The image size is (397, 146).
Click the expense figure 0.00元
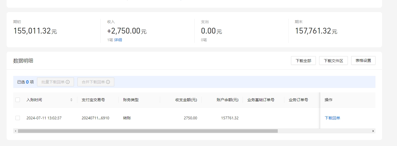(x=211, y=31)
